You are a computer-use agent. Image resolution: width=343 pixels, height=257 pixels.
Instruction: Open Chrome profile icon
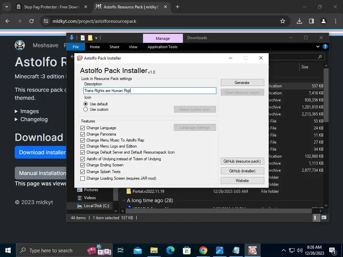323,21
